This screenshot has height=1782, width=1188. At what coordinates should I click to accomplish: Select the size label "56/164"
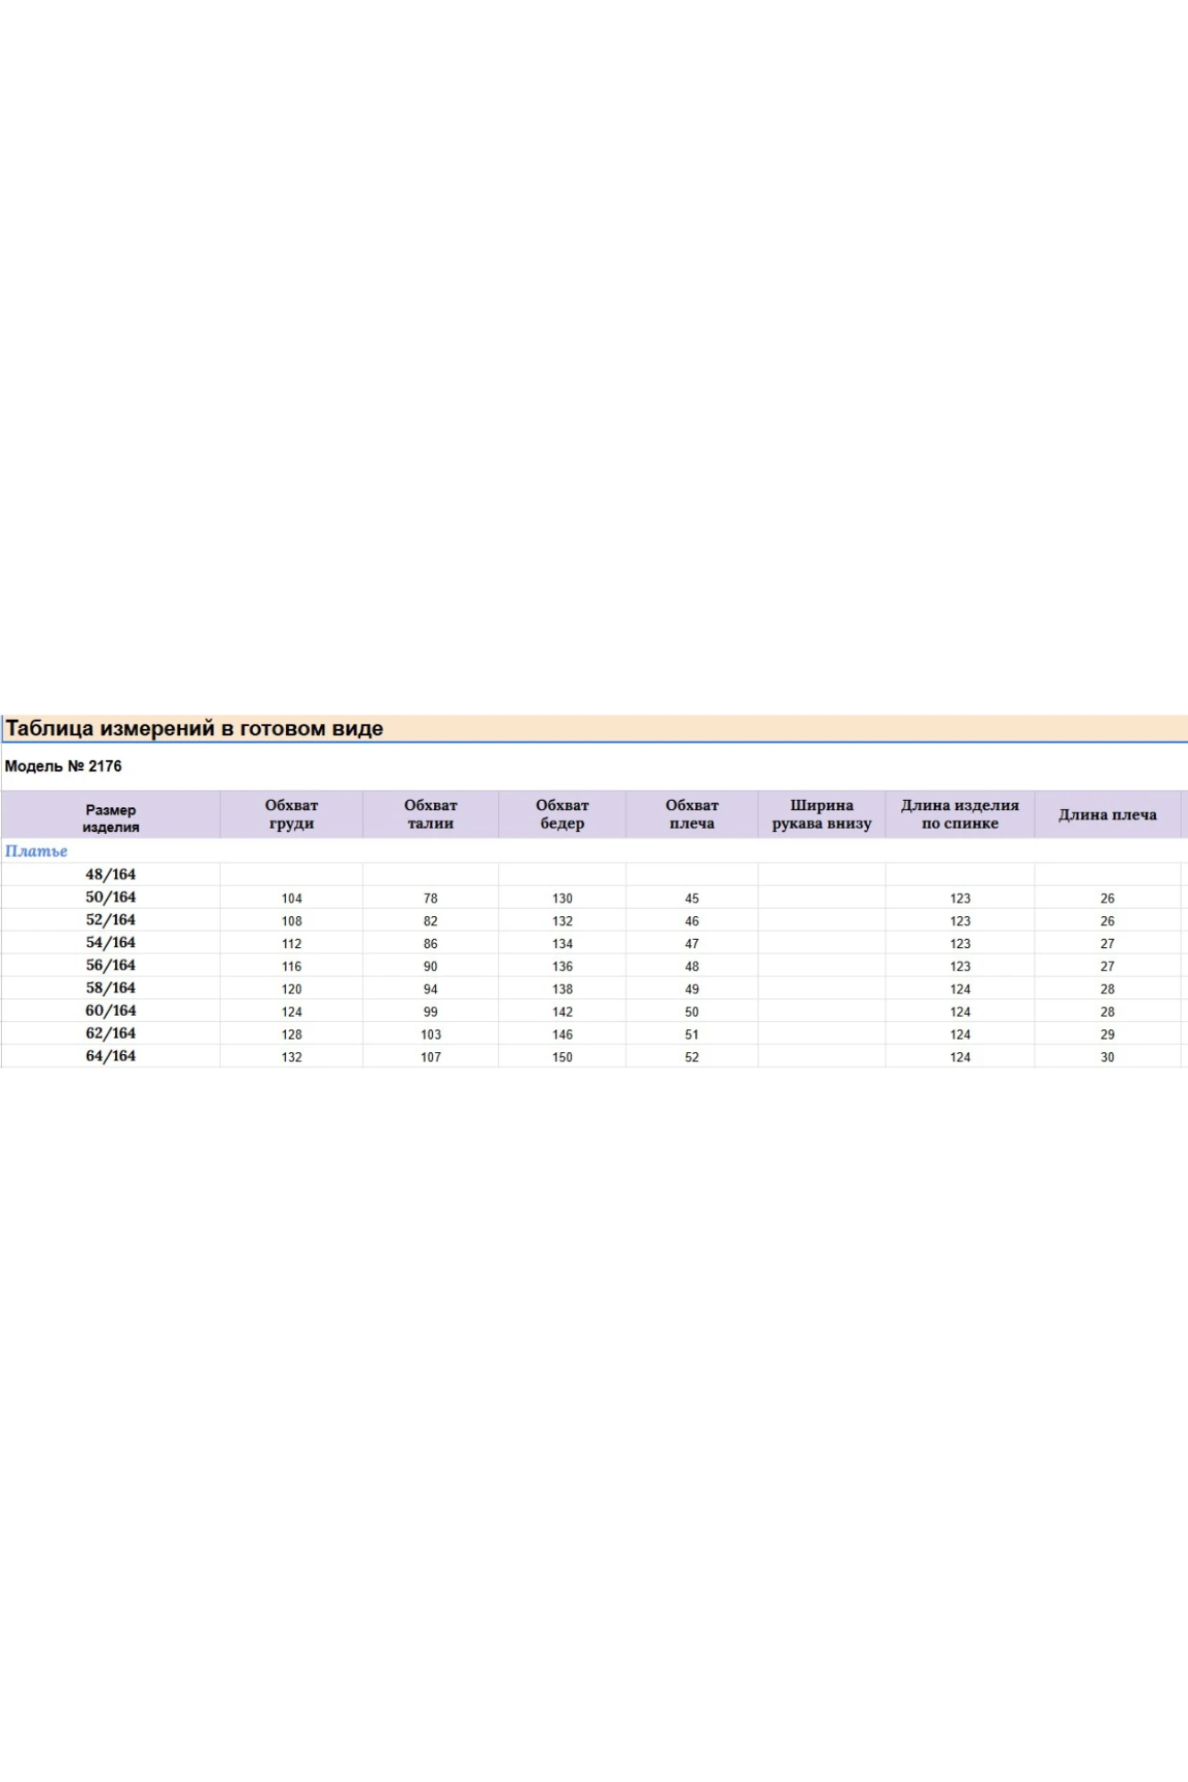[111, 965]
